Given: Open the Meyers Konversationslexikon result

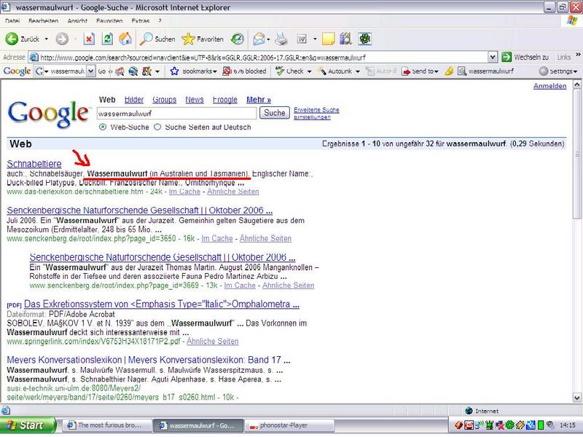Looking at the screenshot, I should 149,360.
